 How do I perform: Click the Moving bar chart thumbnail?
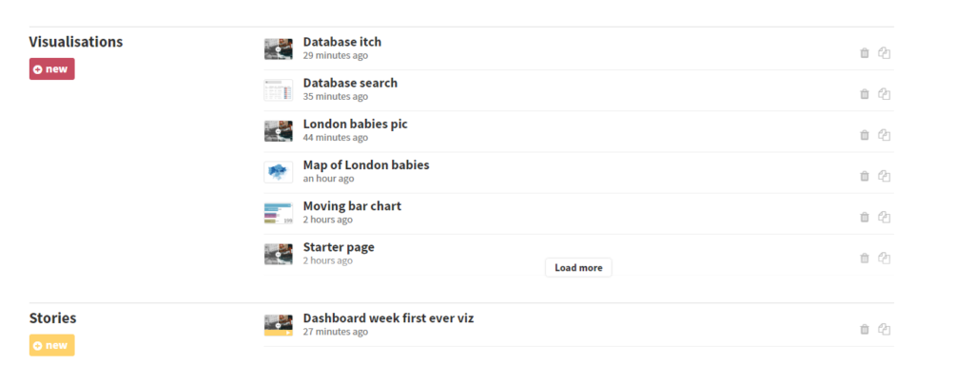click(x=278, y=213)
